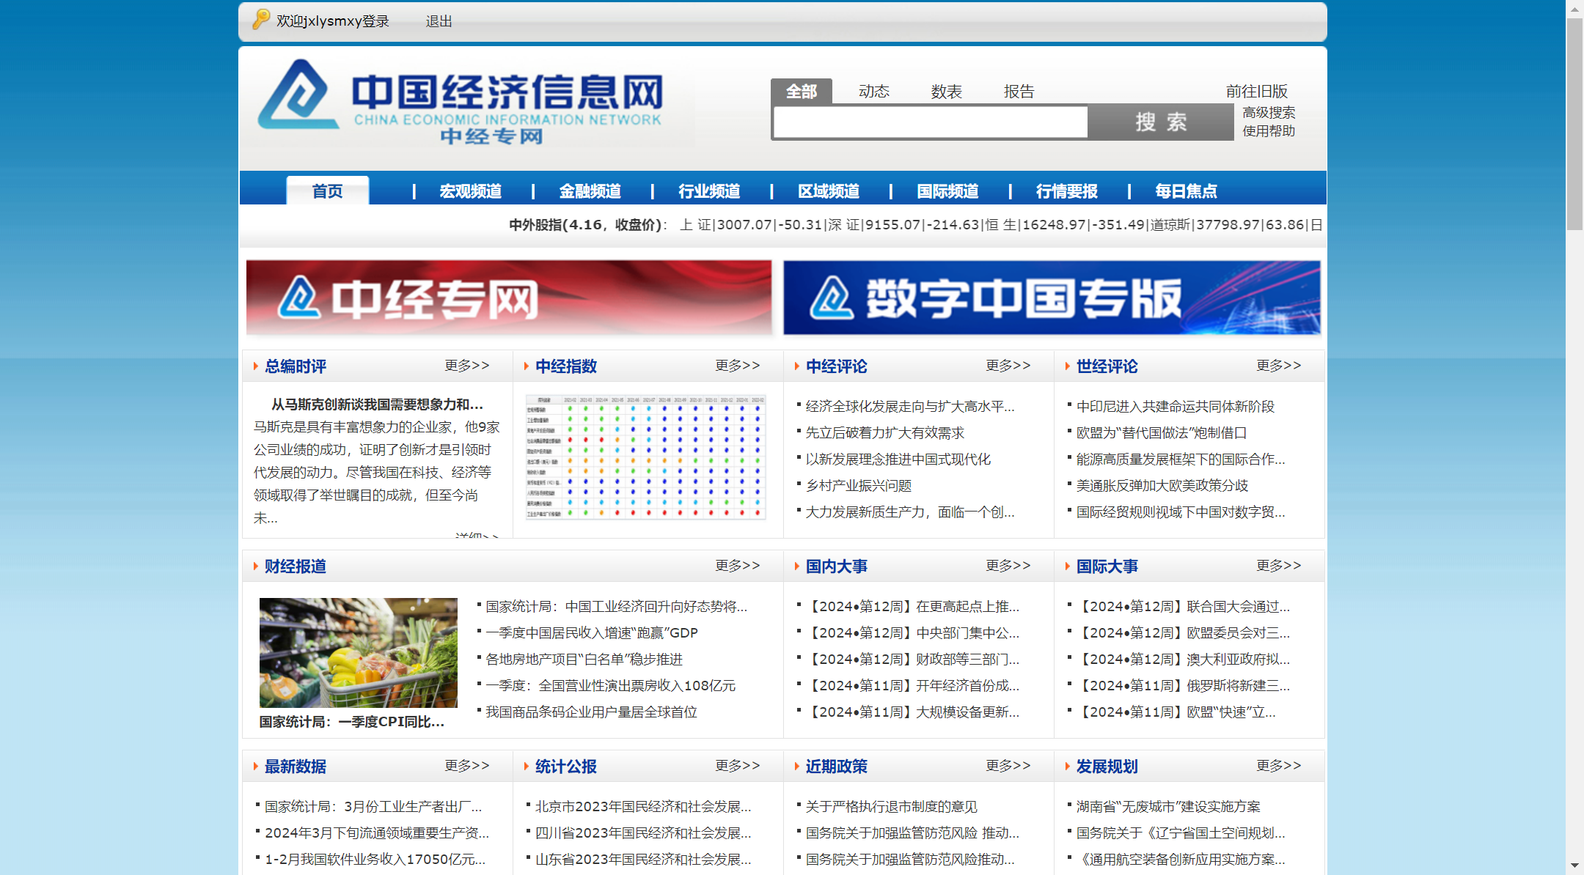Open 湖南省"无废城市"建设实施方案
This screenshot has width=1584, height=875.
click(1168, 806)
